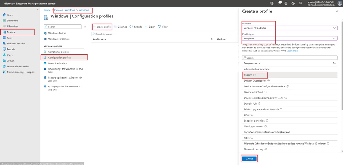Screen dimensions: 343x165
Task: Click the Export download icon
Action: click(146, 27)
